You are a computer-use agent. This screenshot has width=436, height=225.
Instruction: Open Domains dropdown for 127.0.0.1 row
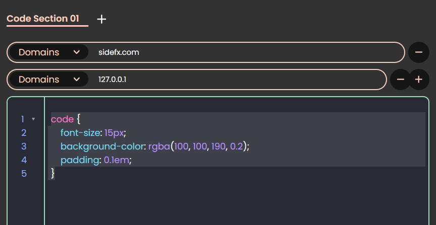[x=49, y=80]
